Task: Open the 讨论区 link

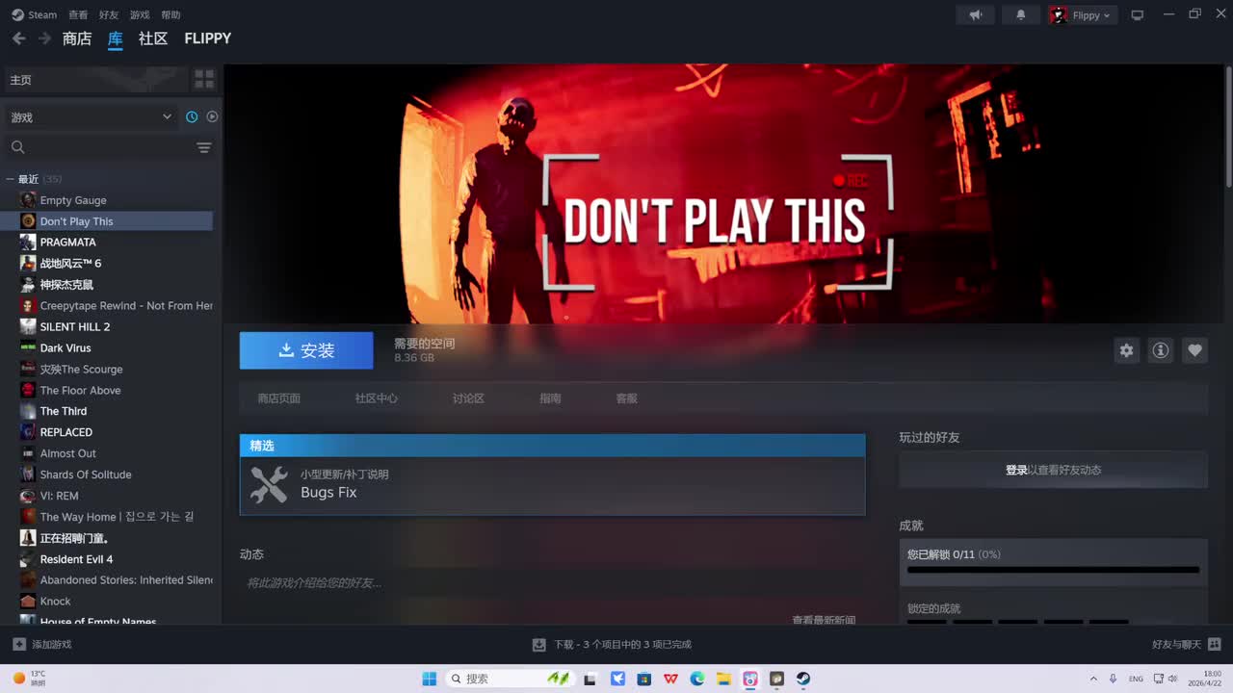Action: point(468,398)
